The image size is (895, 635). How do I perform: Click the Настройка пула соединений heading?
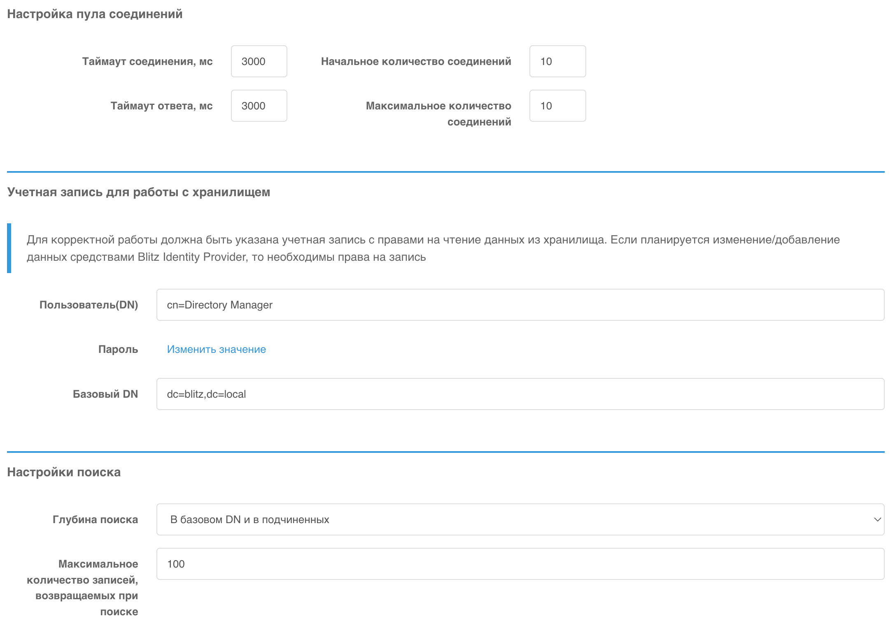point(95,14)
